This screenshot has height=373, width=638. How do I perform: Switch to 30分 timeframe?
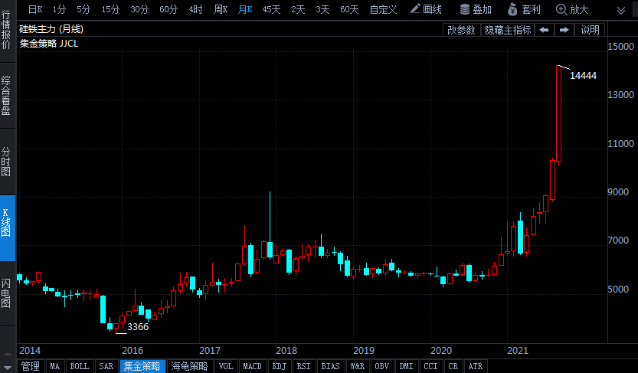(139, 9)
